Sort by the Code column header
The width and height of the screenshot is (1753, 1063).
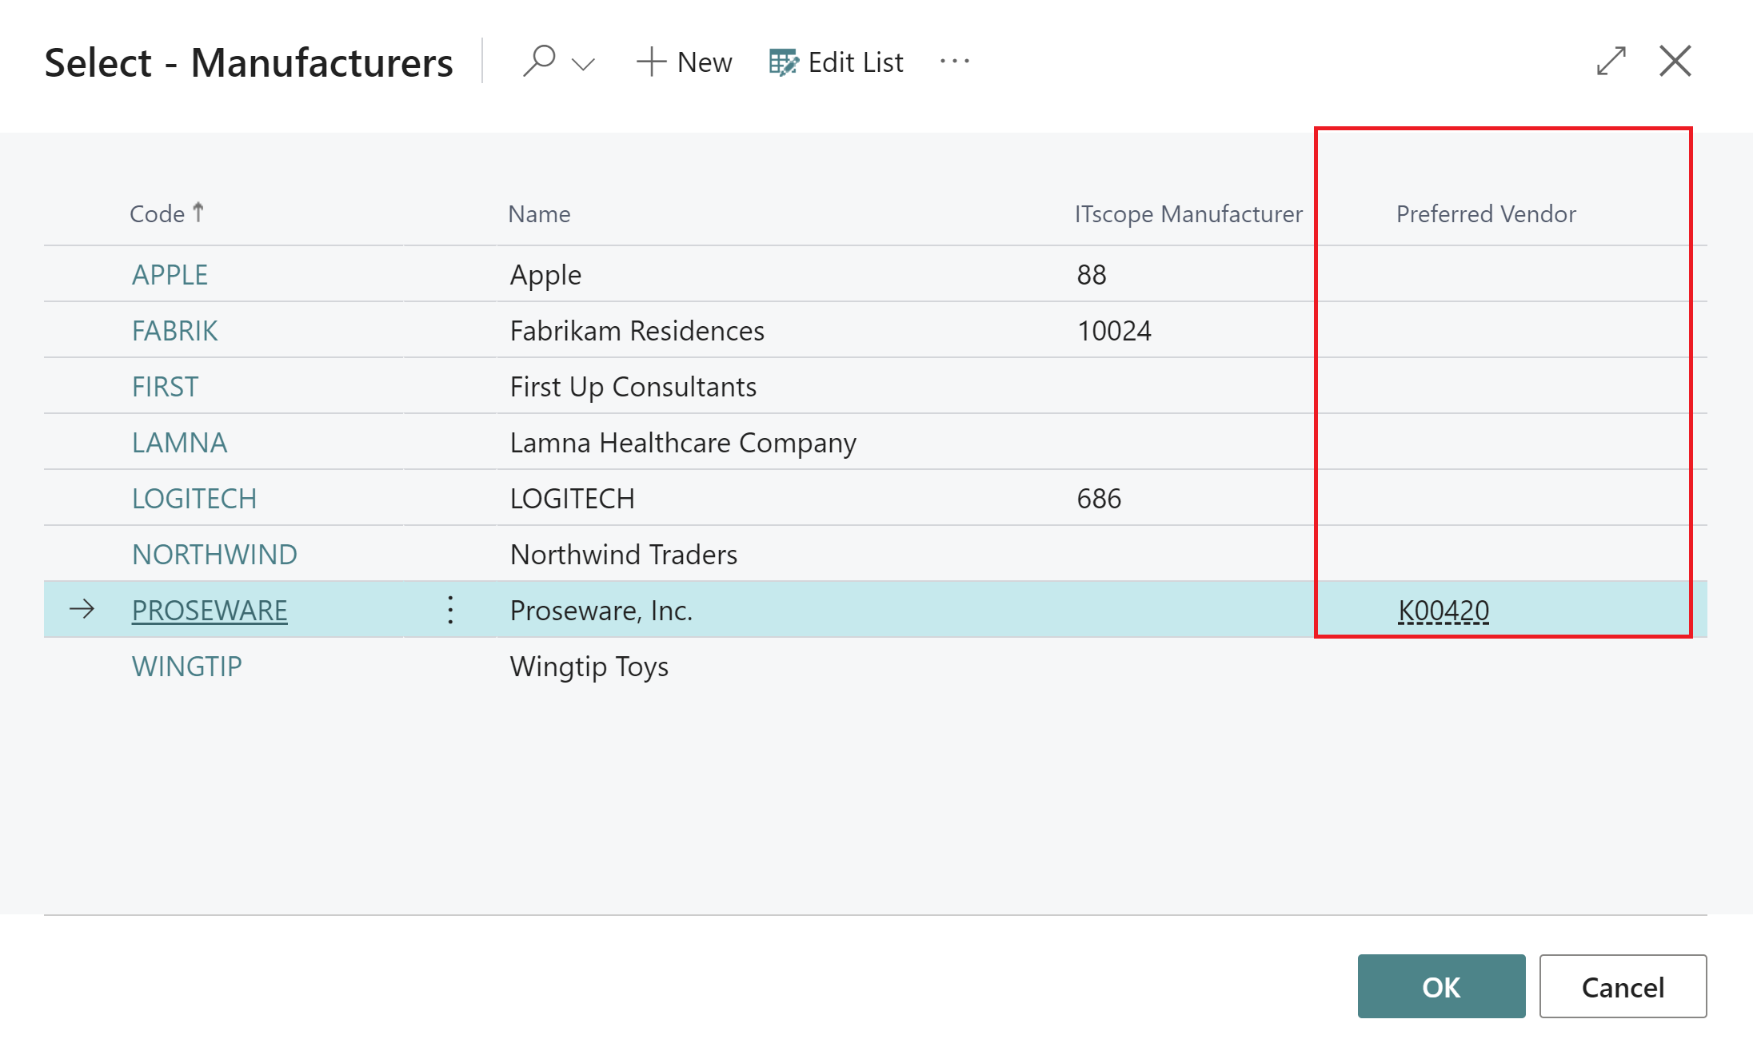click(166, 213)
